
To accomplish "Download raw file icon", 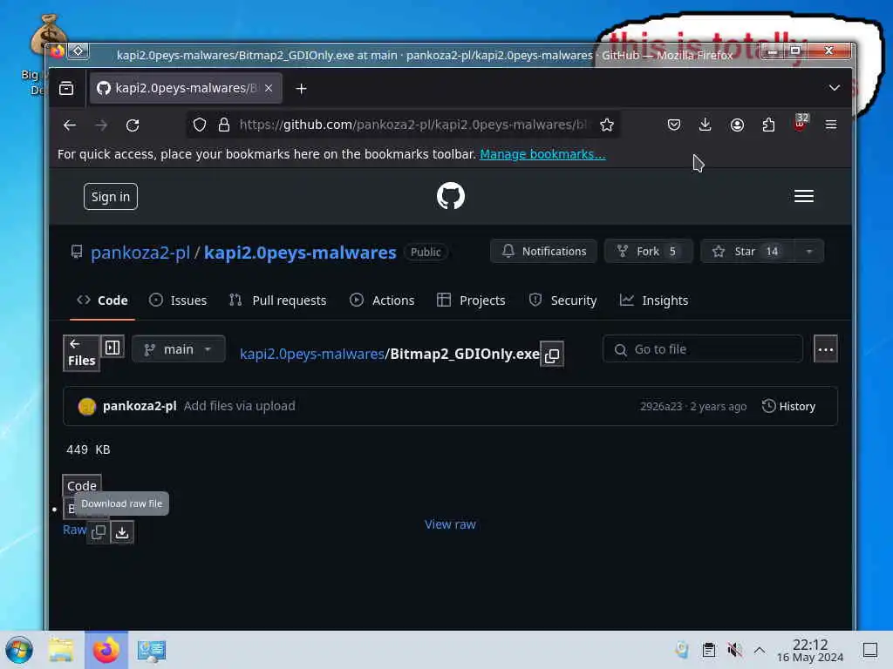I will [122, 532].
